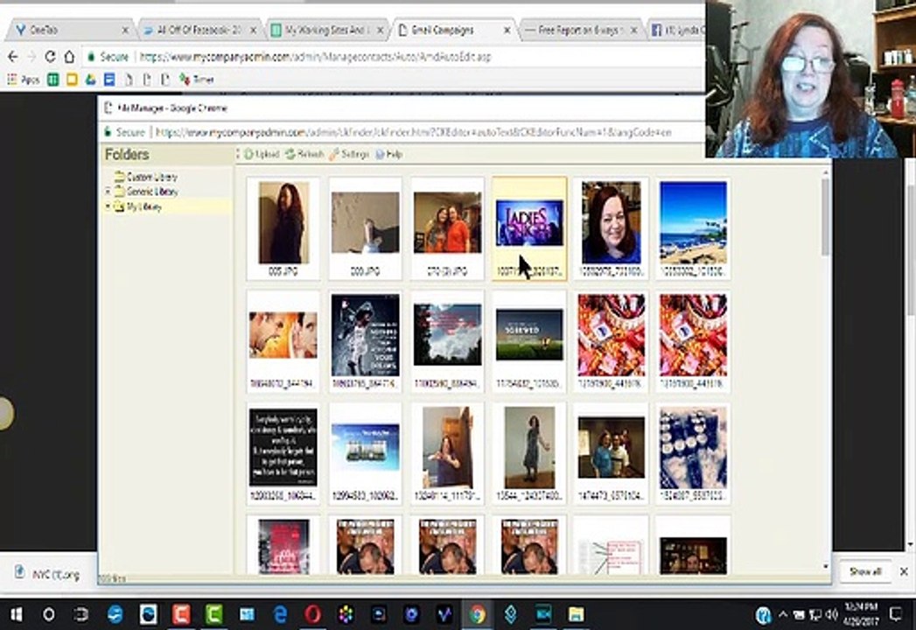Open File Explorer from the taskbar
The height and width of the screenshot is (630, 916).
pyautogui.click(x=577, y=614)
